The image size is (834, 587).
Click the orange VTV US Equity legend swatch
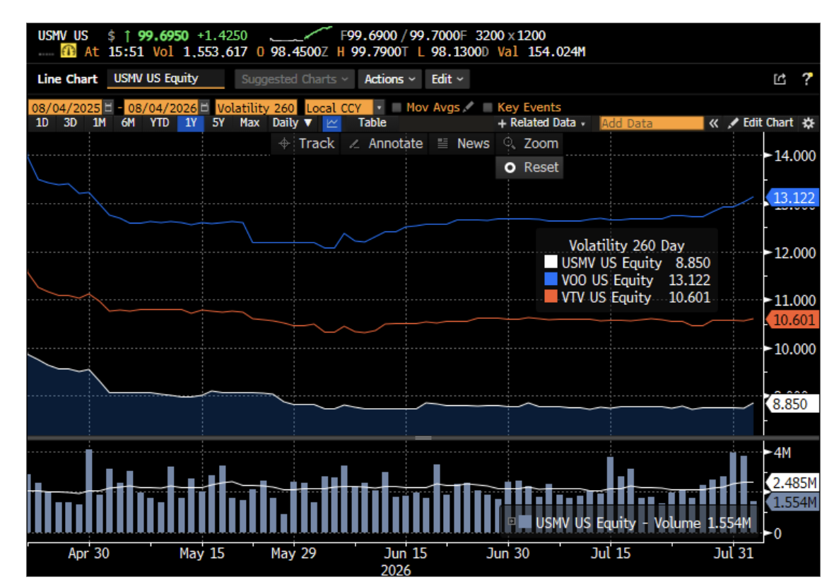[551, 296]
